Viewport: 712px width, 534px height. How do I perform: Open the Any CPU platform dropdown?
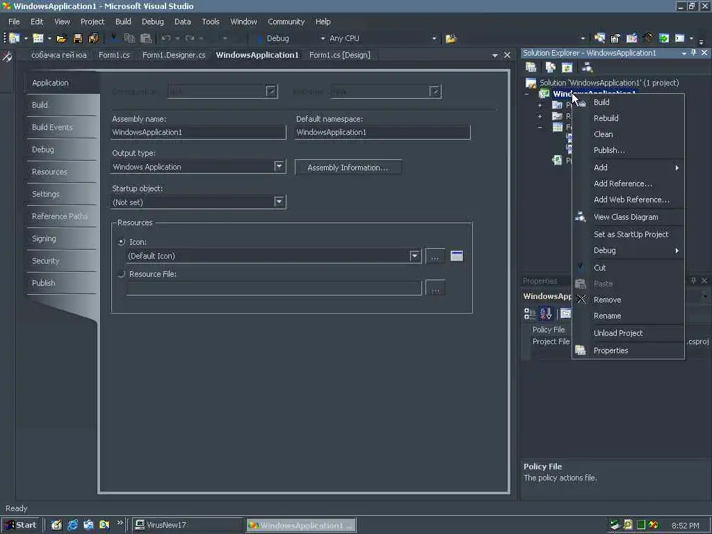[434, 39]
